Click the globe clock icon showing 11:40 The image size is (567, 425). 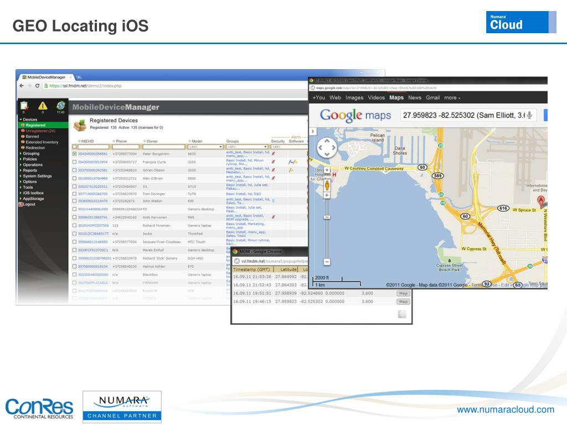coord(61,106)
